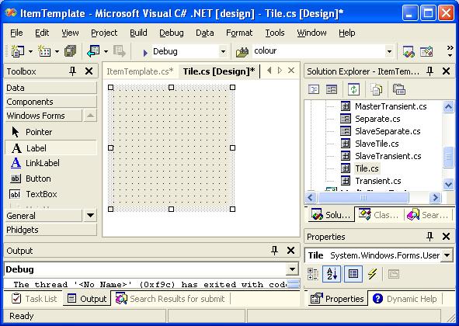Viewport: 459px width, 326px height.
Task: Open the Debug configuration dropdown
Action: [223, 52]
